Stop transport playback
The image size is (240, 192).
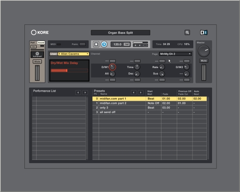96,44
